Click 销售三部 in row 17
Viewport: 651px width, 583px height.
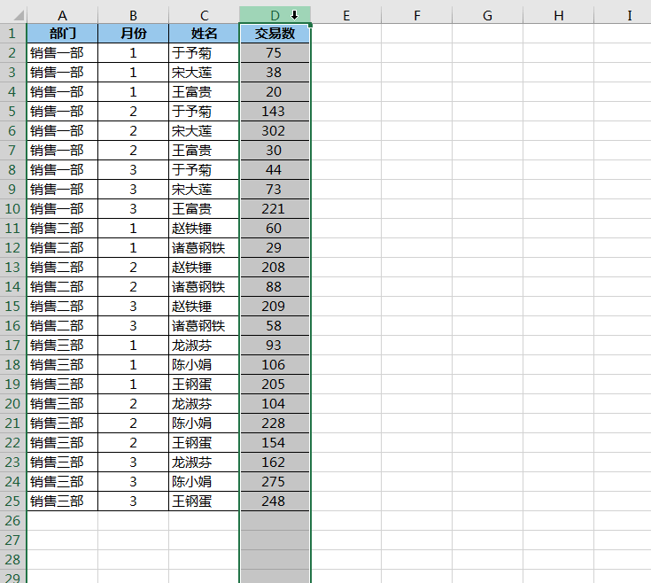pos(57,345)
